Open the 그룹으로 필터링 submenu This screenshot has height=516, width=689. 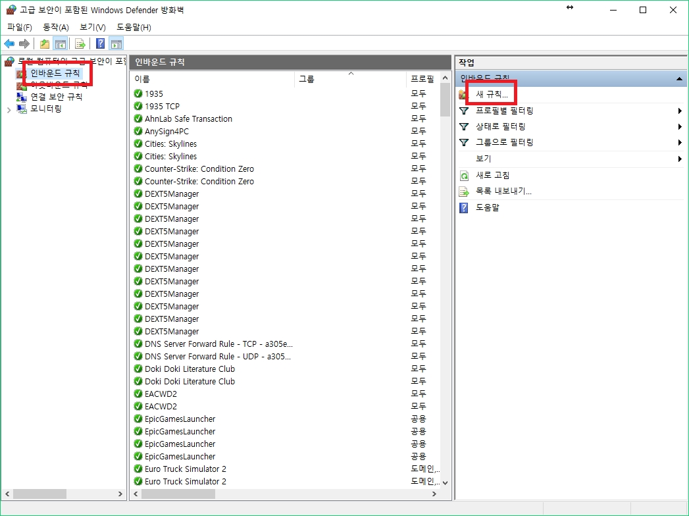[x=679, y=142]
